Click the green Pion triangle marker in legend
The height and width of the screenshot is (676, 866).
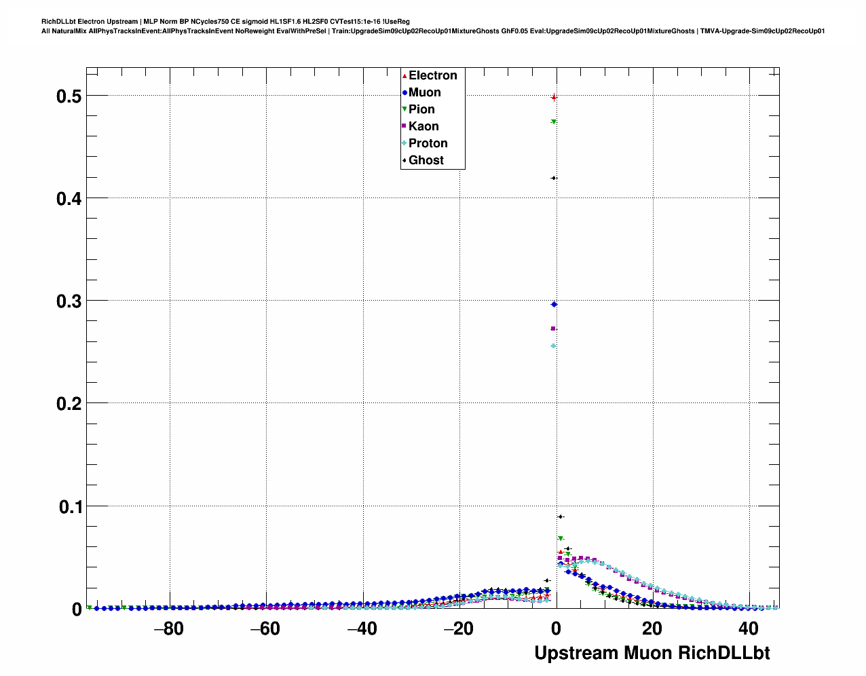tap(404, 109)
